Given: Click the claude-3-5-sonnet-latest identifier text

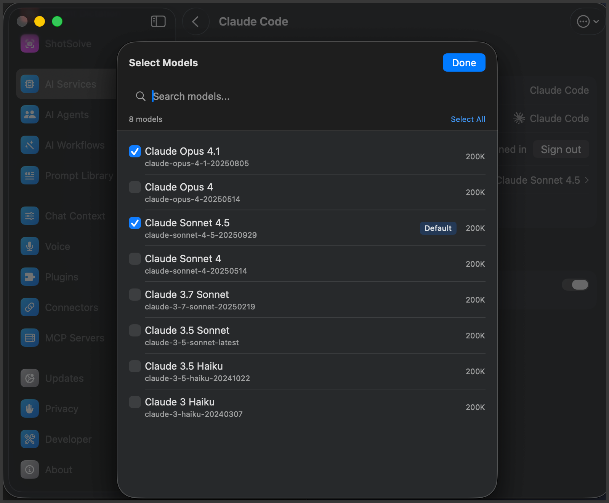Looking at the screenshot, I should point(192,343).
